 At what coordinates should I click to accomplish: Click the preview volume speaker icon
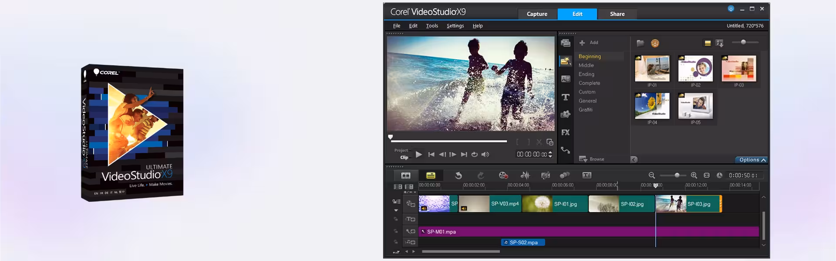point(485,154)
